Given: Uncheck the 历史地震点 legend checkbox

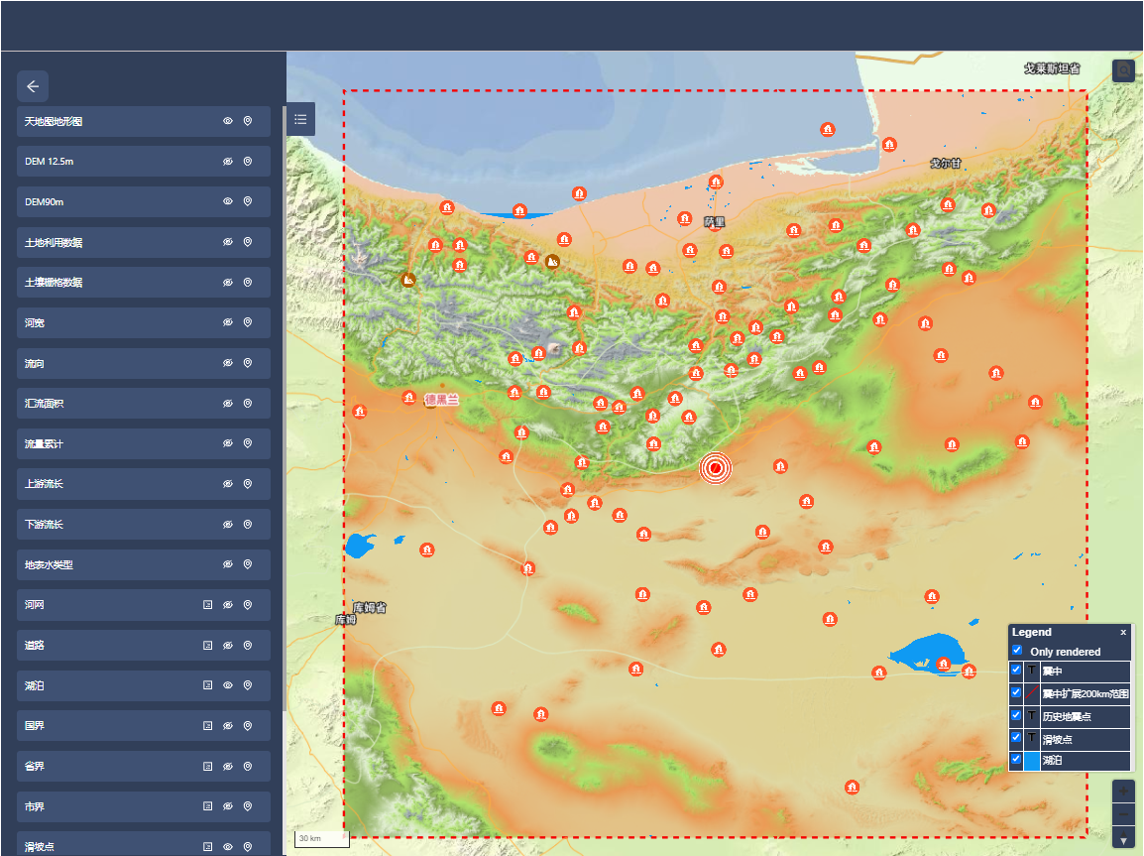Looking at the screenshot, I should pyautogui.click(x=1016, y=715).
